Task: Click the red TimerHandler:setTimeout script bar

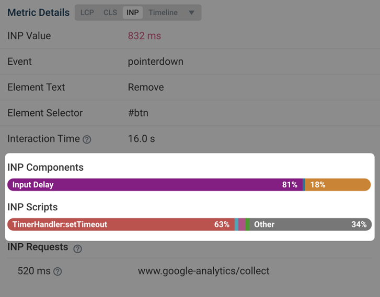Action: pos(120,224)
